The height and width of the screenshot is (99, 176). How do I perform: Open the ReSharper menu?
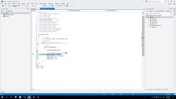pos(51,4)
